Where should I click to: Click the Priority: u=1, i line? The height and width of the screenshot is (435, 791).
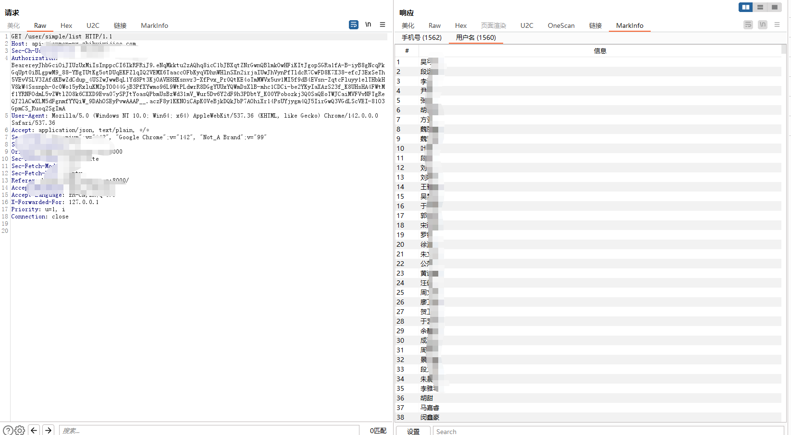point(38,209)
